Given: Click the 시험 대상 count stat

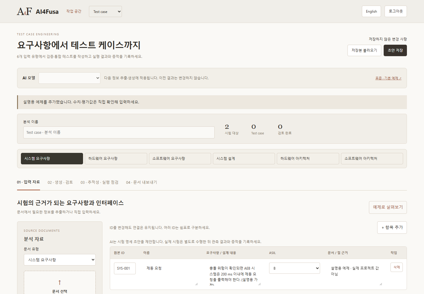Looking at the screenshot, I should [231, 129].
